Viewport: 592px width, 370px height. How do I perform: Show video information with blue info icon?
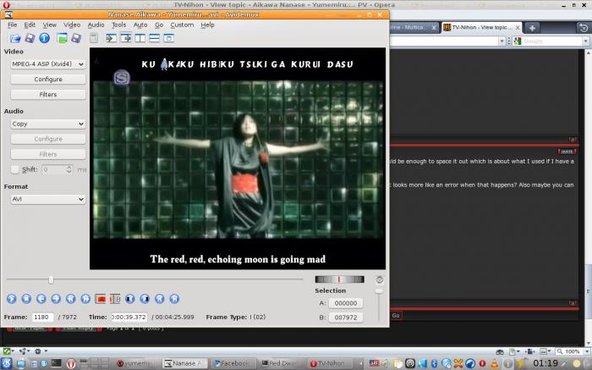44,38
